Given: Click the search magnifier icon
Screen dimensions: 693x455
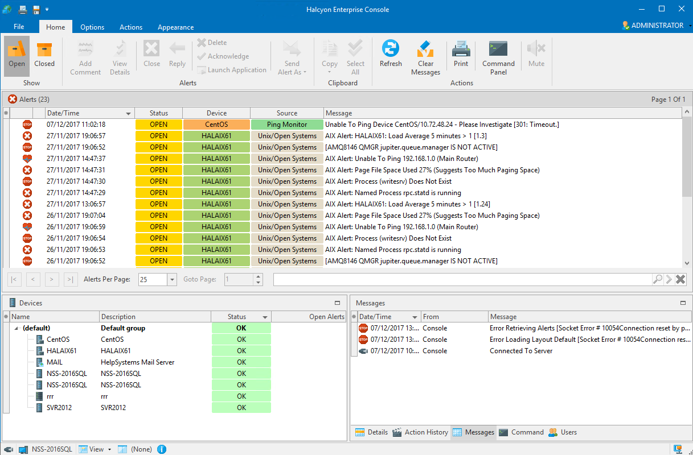Looking at the screenshot, I should click(x=658, y=279).
